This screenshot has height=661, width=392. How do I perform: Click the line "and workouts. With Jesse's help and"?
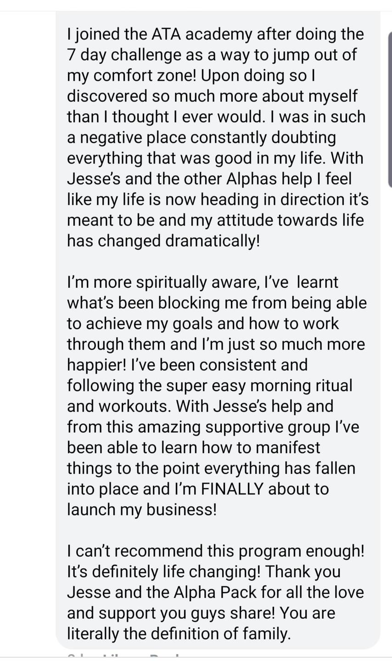coord(200,406)
